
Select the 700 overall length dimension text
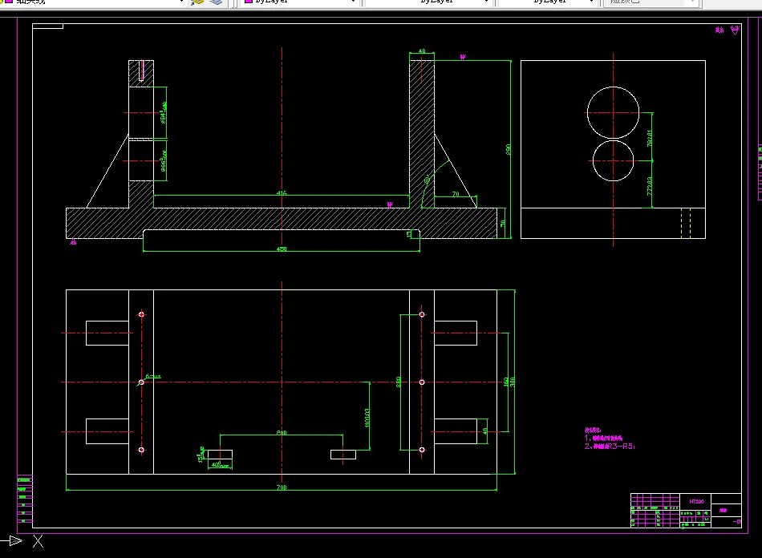[282, 487]
